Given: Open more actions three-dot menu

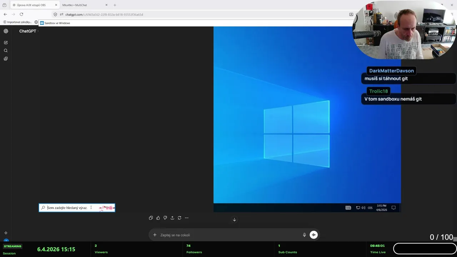Looking at the screenshot, I should point(186,218).
